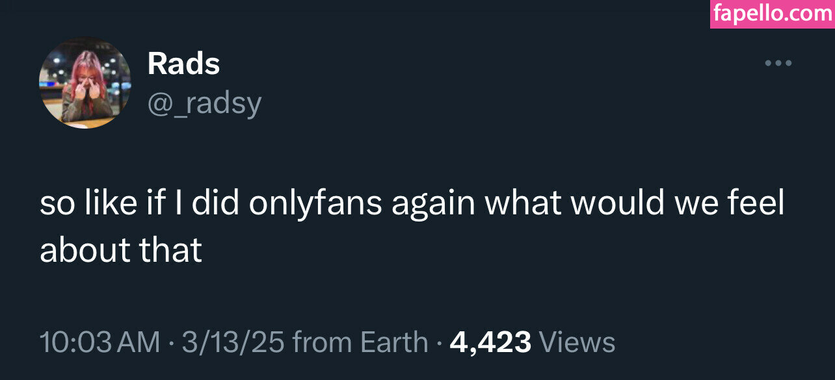The width and height of the screenshot is (835, 380).
Task: Click the 10:03 AM timestamp
Action: point(99,342)
